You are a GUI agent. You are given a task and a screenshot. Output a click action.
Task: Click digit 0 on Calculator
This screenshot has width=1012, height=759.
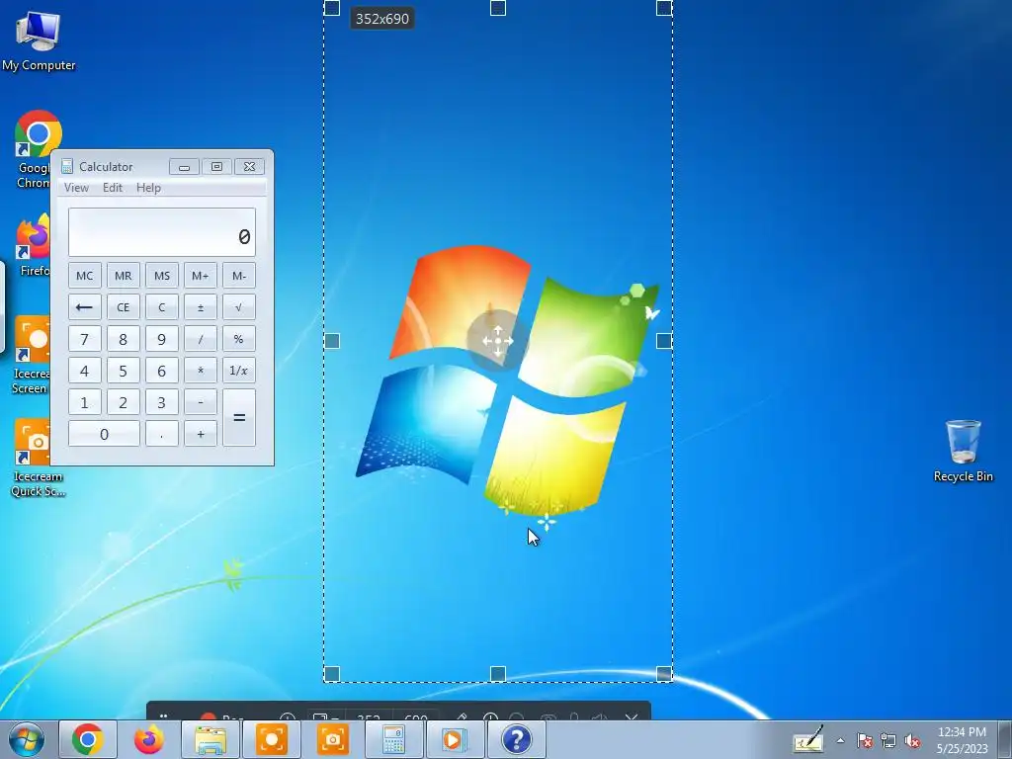click(104, 434)
